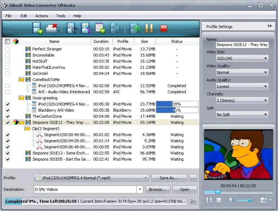
Task: Uncheck the TheComfortZone checkbox
Action: point(8,116)
